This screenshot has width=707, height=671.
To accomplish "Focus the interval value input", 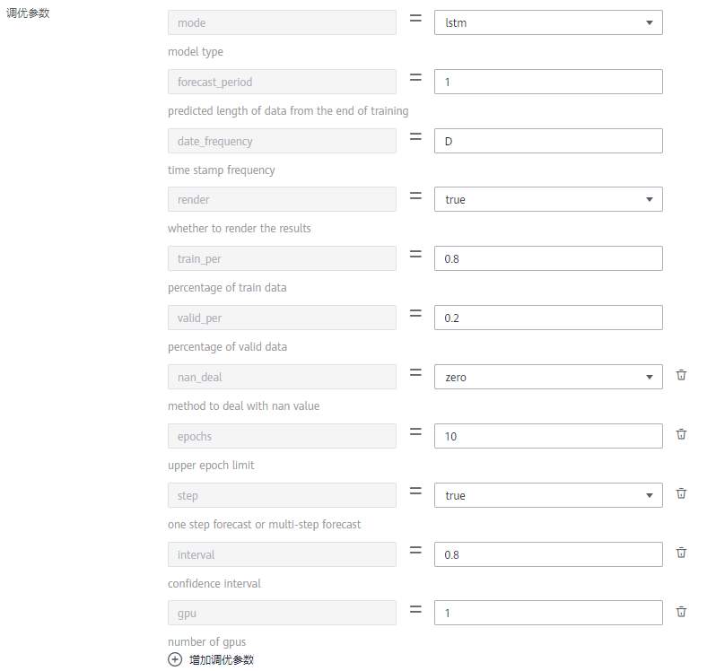I will point(547,554).
